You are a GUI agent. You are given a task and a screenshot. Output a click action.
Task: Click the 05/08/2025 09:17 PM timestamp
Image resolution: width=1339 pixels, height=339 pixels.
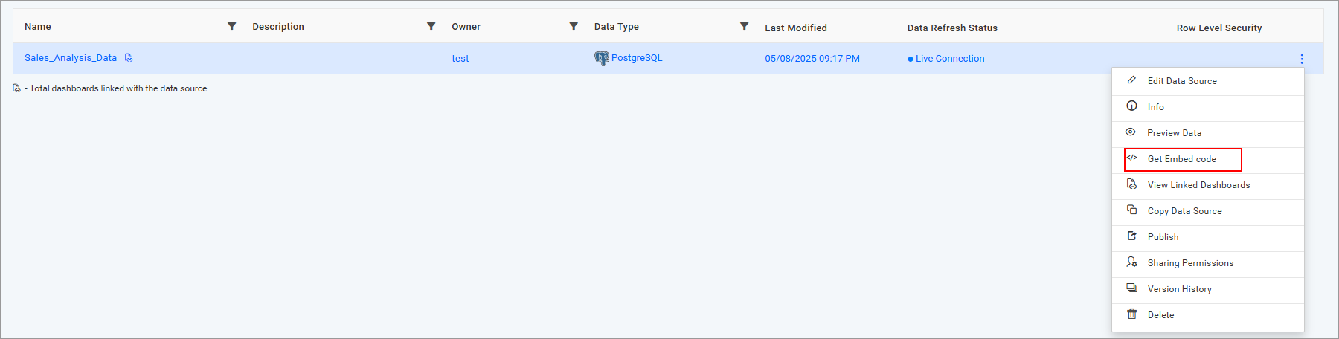812,59
